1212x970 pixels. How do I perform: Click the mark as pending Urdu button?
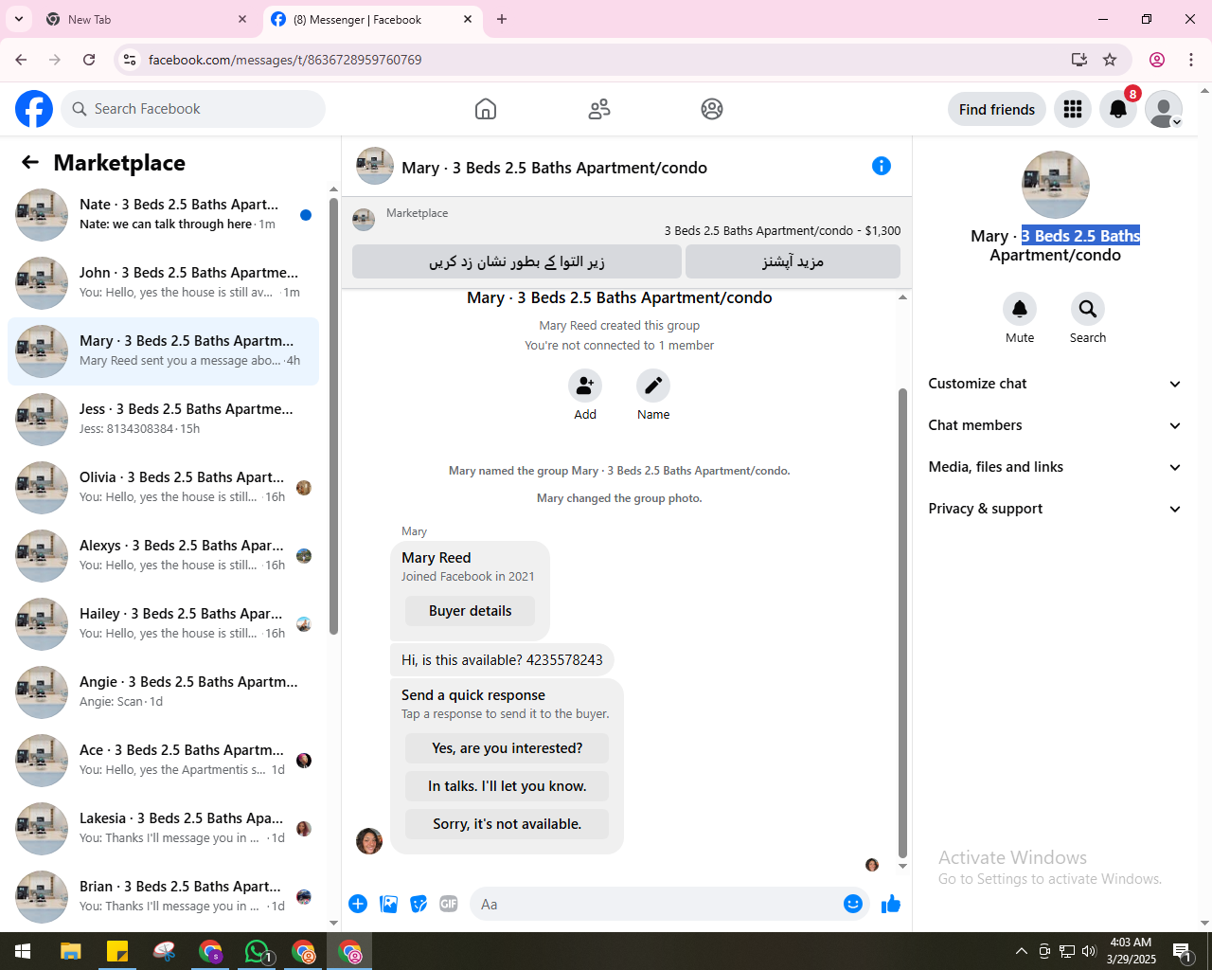pyautogui.click(x=517, y=261)
